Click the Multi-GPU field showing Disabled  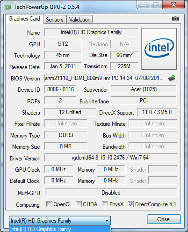click(x=111, y=193)
